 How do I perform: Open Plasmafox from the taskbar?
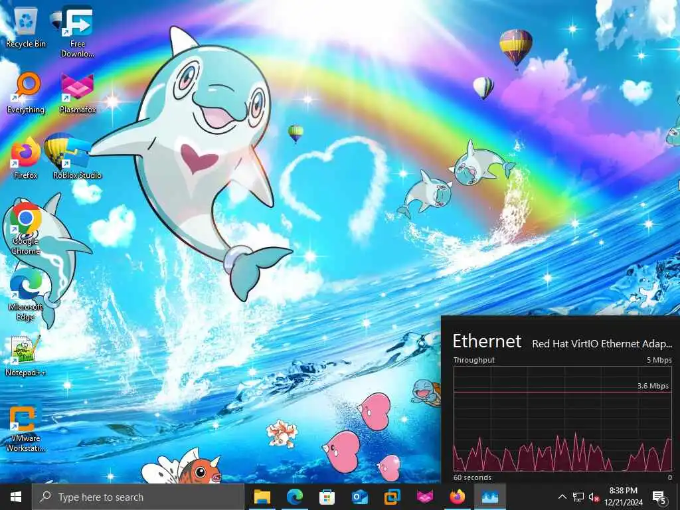tap(424, 497)
